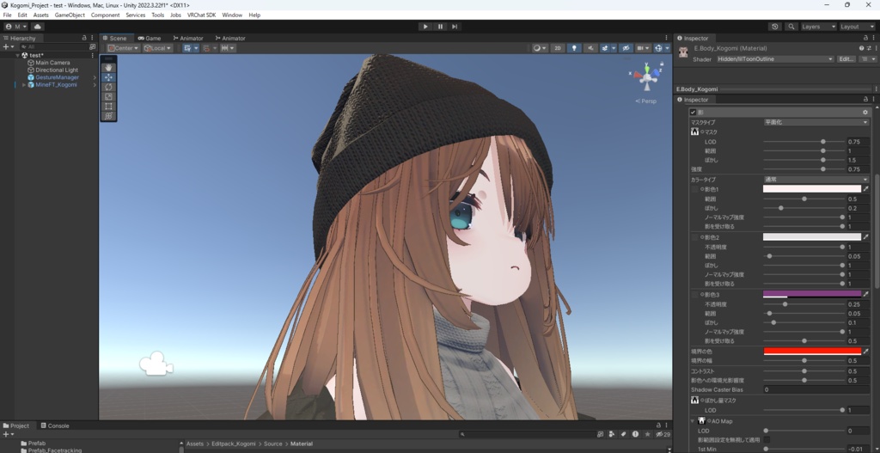Toggle hidden objects visibility icon
The image size is (880, 453).
tap(626, 48)
